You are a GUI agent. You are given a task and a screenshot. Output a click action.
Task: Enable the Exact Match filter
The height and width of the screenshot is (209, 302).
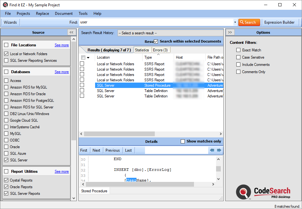[238, 50]
